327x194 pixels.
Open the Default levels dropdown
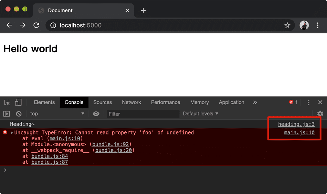tap(201, 114)
